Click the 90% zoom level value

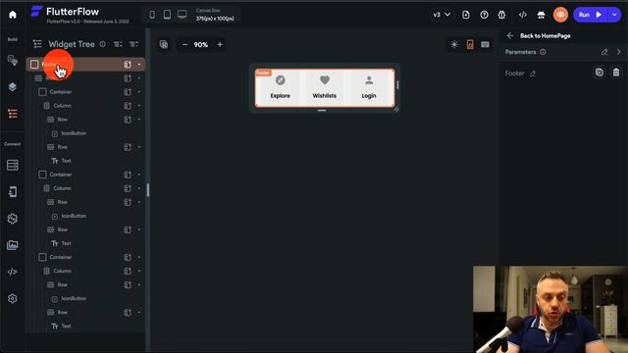pos(201,45)
